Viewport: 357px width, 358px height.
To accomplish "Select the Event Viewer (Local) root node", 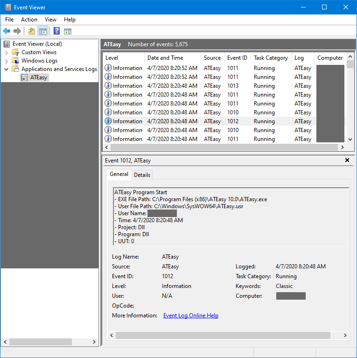I will click(x=37, y=44).
